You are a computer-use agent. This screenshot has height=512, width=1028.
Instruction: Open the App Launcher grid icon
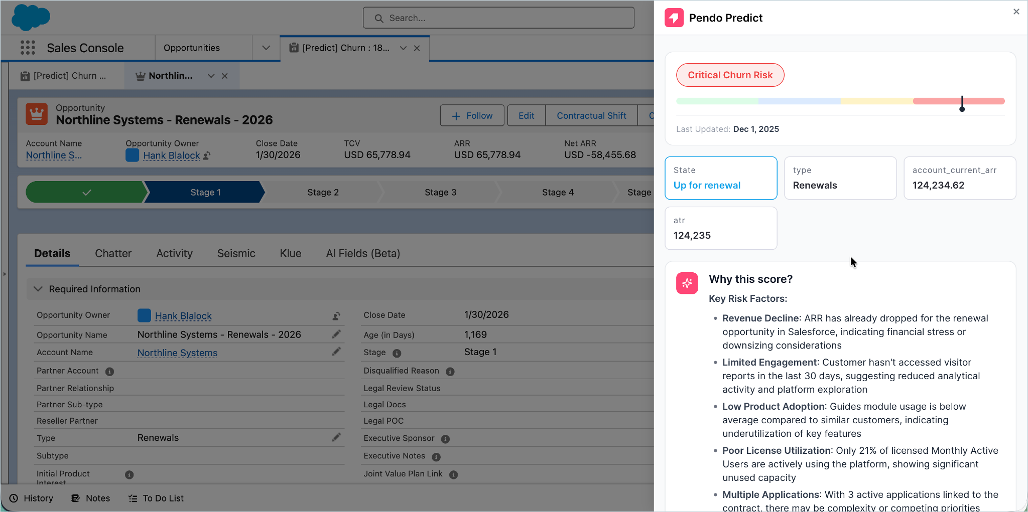[x=28, y=48]
